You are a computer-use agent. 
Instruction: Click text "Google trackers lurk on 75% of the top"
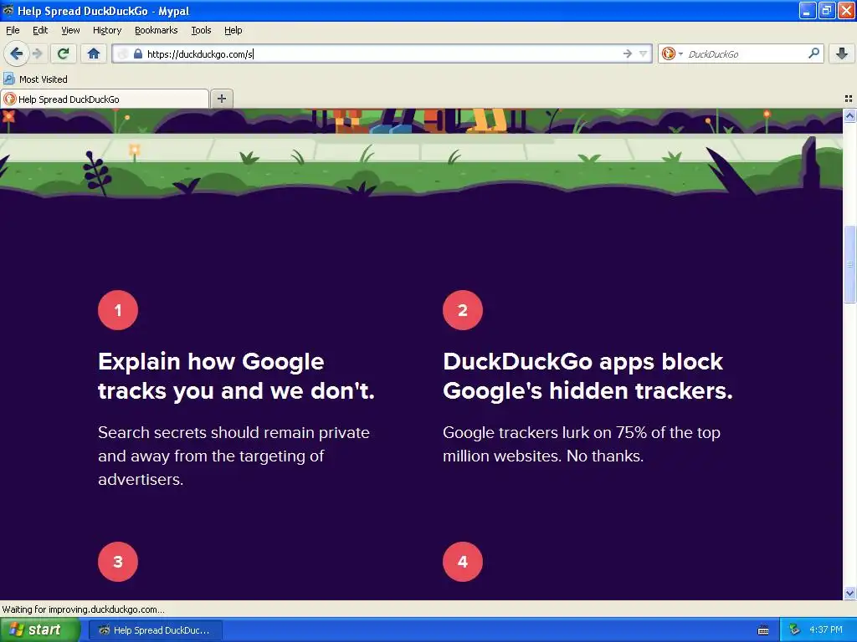[x=582, y=432]
